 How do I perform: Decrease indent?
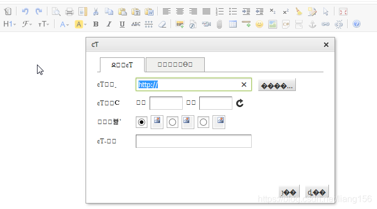click(259, 11)
